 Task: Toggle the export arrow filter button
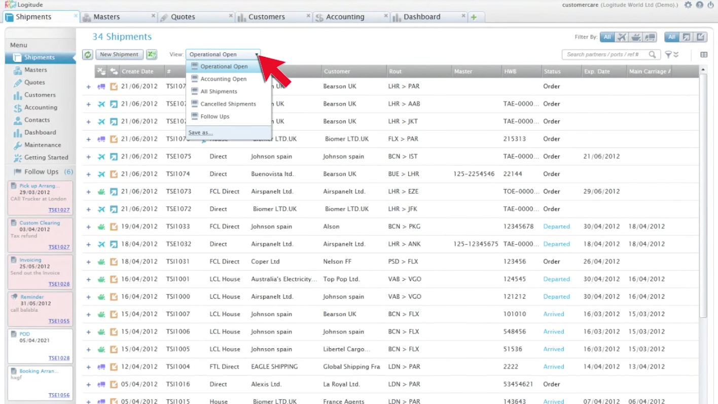tap(685, 37)
